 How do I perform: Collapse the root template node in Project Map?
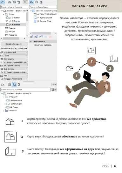2,11
